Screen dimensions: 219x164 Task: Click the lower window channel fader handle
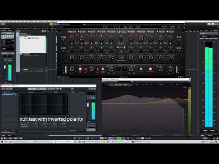(88, 105)
